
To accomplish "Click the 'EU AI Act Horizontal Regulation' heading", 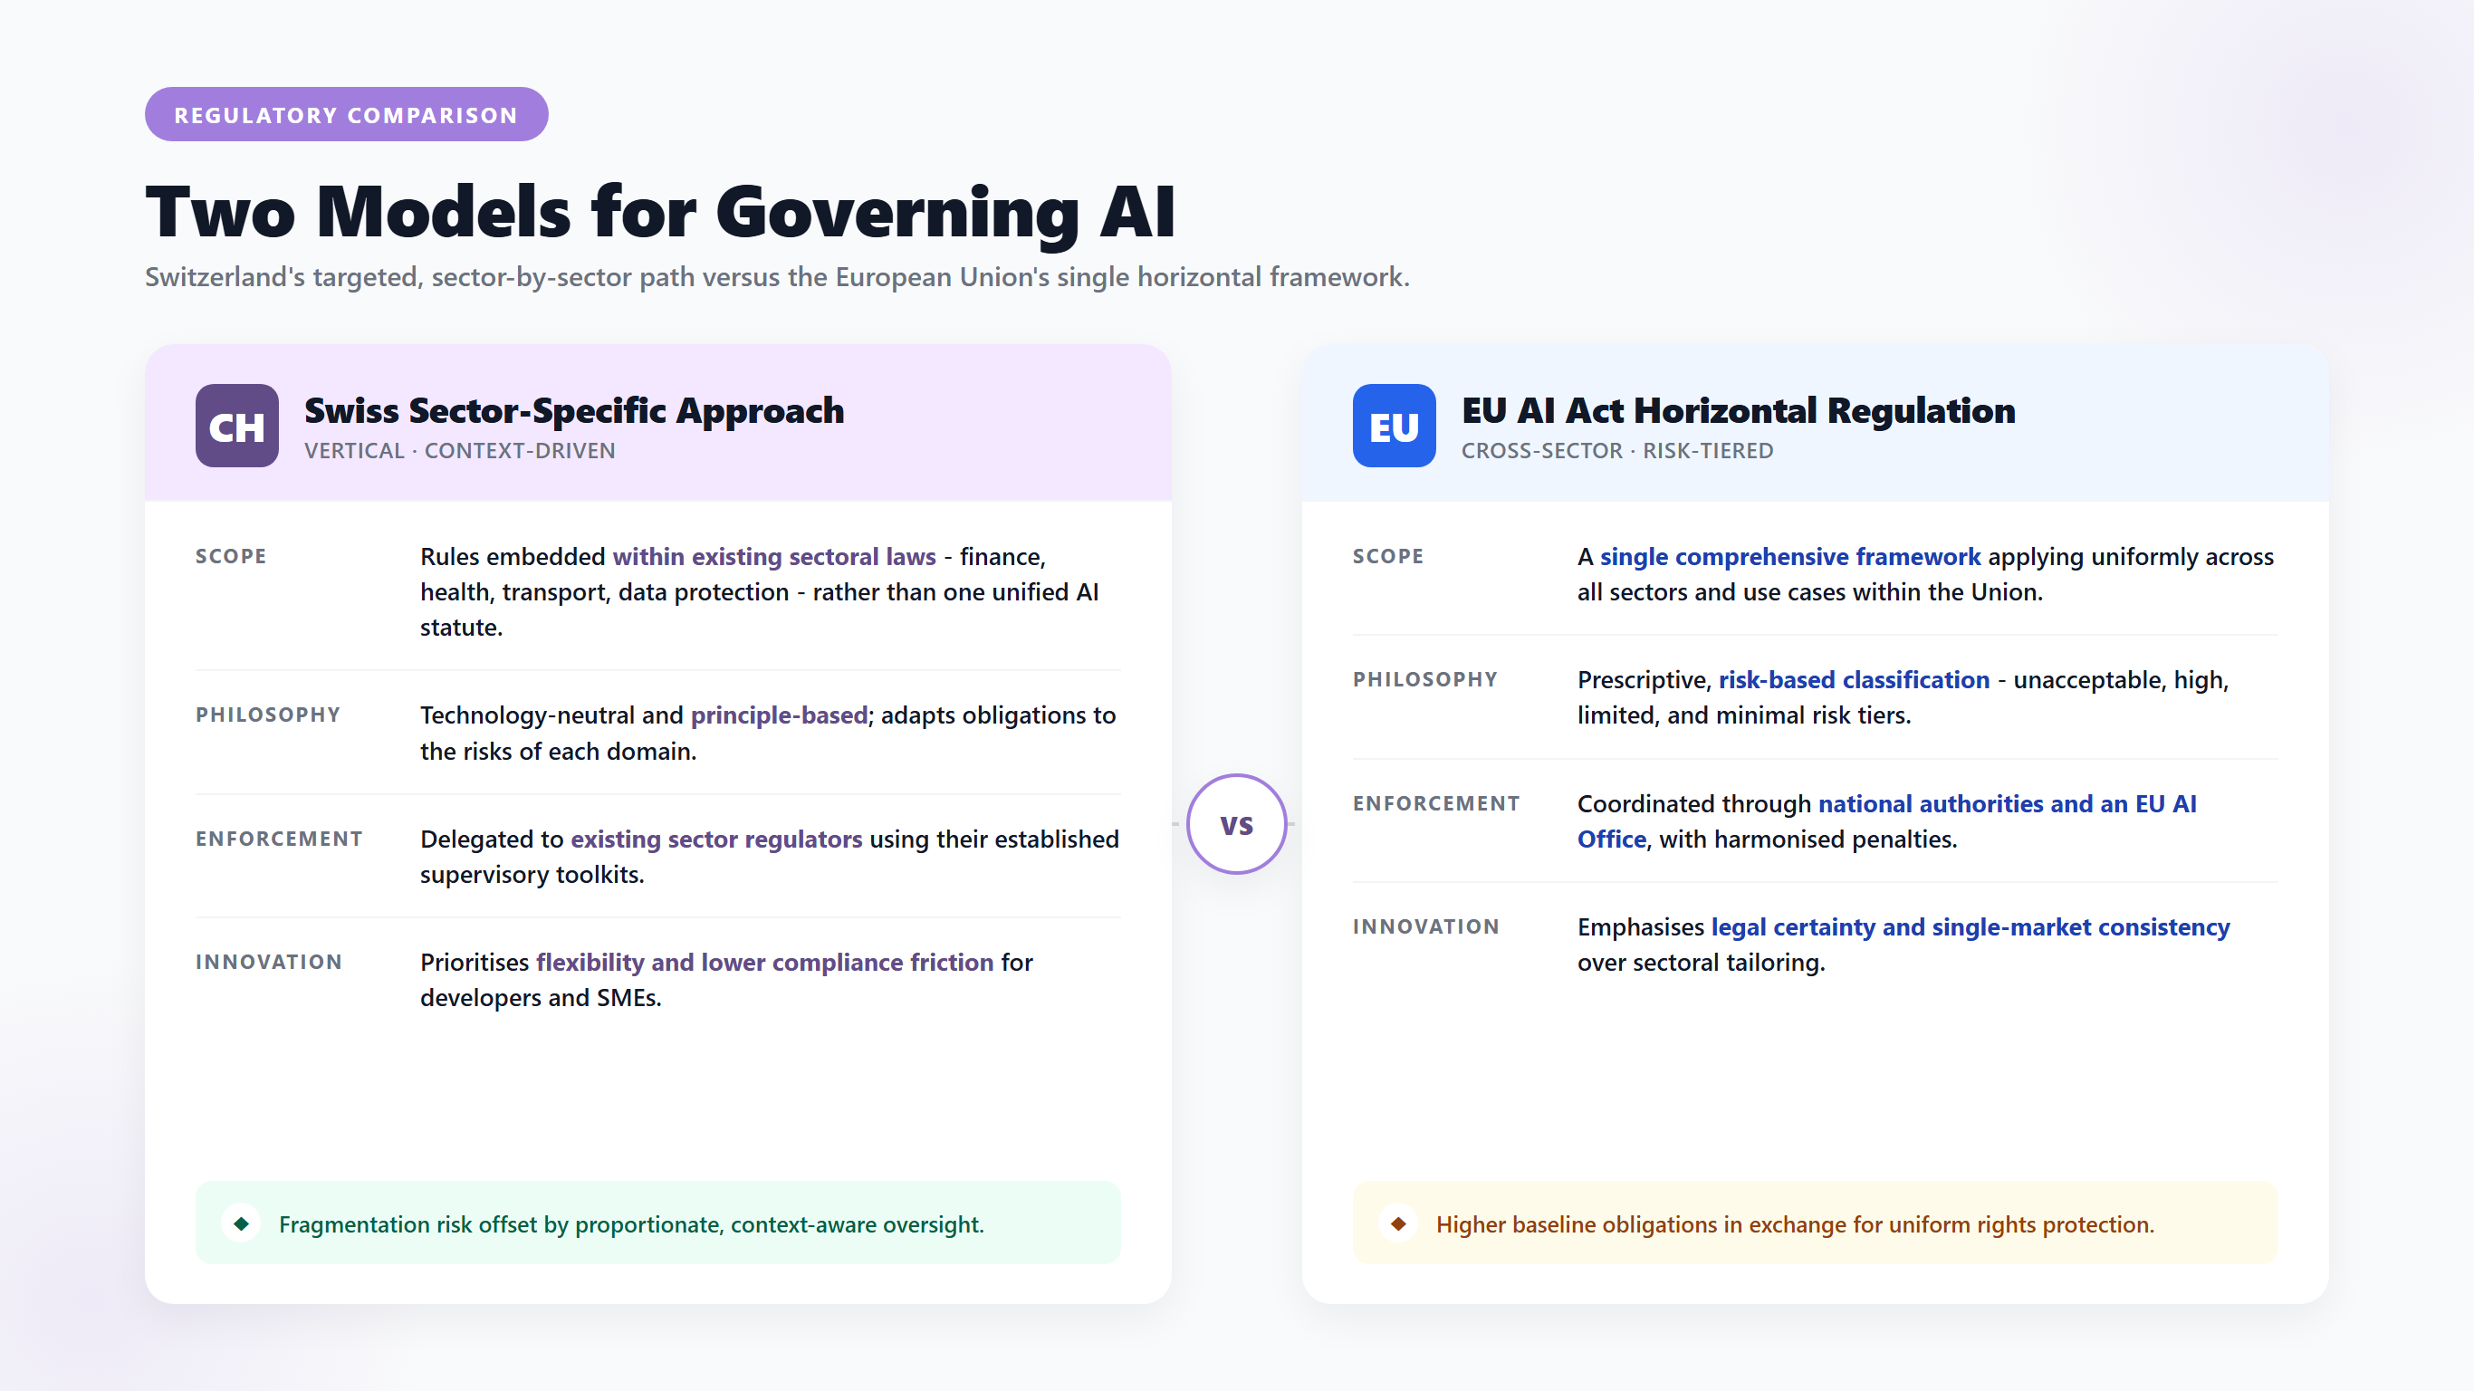I will click(1739, 410).
